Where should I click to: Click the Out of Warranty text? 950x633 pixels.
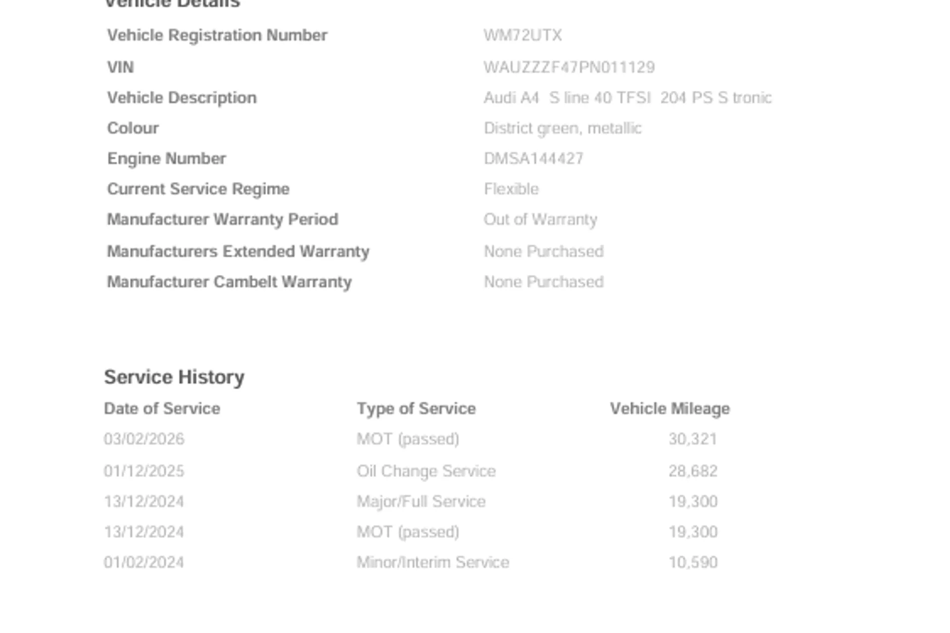tap(540, 220)
